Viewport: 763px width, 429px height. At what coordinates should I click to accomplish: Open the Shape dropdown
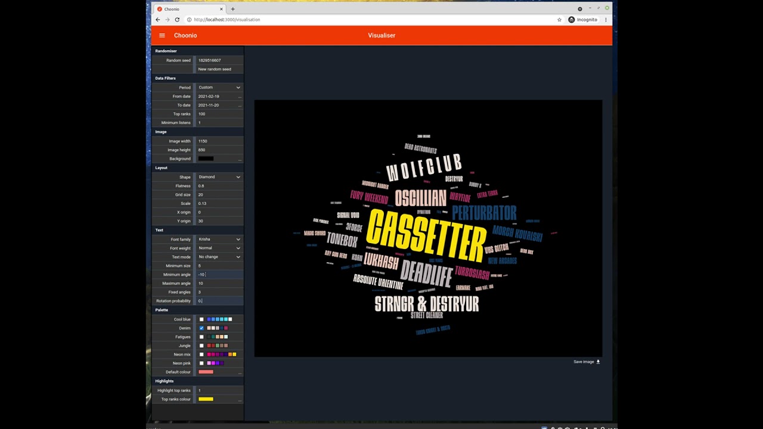point(219,177)
